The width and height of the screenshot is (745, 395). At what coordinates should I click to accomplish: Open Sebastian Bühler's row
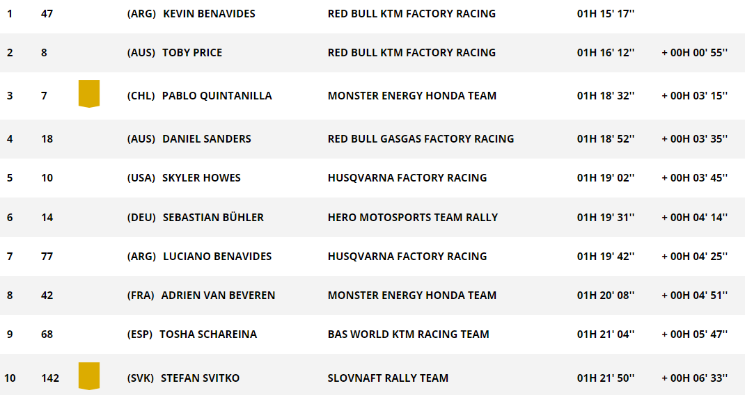pos(372,218)
